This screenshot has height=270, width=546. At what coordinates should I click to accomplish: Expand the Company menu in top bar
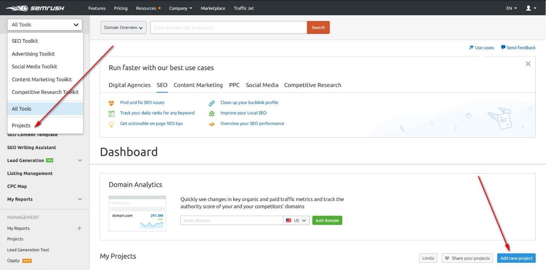[x=180, y=8]
